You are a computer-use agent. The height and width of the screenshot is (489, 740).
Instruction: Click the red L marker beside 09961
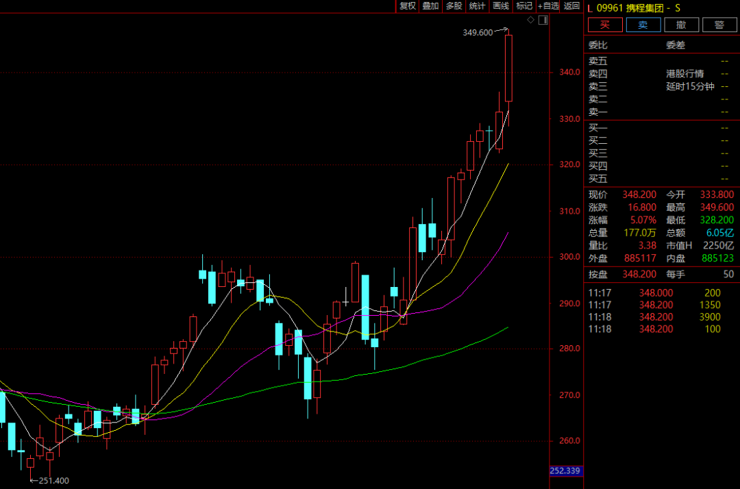[x=590, y=8]
